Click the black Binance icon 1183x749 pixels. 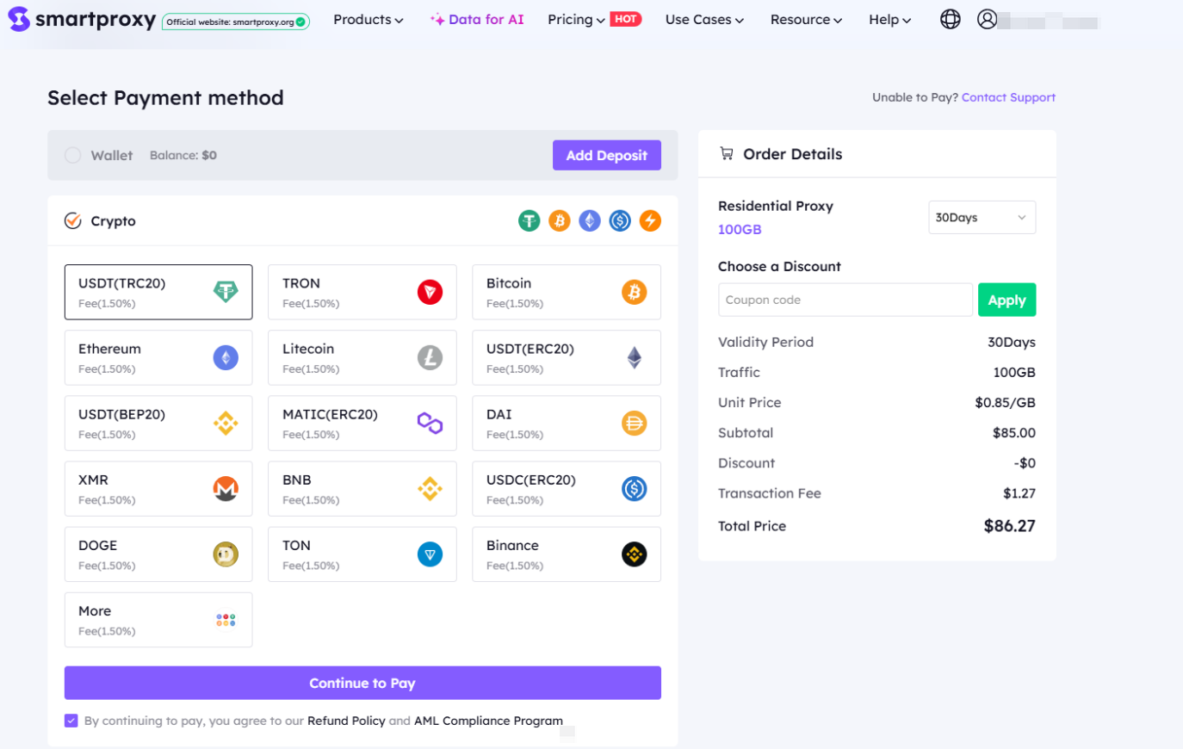tap(635, 554)
